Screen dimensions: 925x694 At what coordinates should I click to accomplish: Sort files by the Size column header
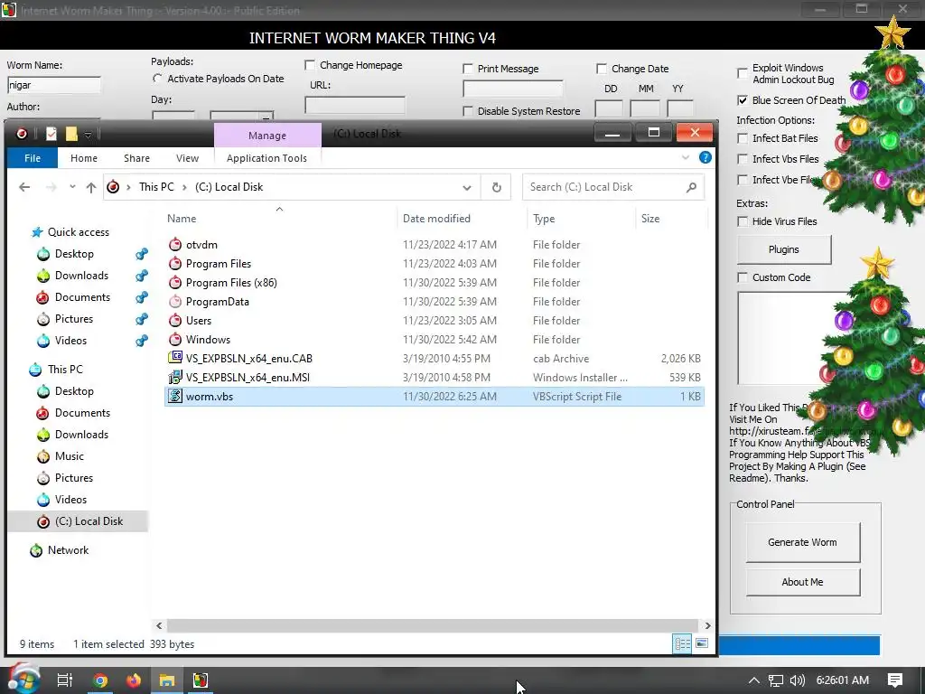tap(650, 219)
